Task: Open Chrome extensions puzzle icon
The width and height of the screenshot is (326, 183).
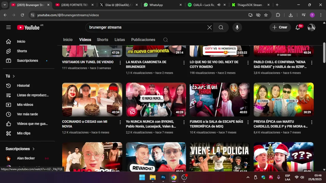Action: 278,15
